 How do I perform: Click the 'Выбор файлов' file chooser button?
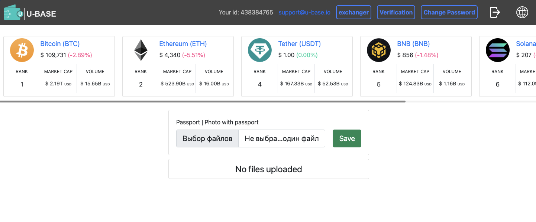click(207, 138)
